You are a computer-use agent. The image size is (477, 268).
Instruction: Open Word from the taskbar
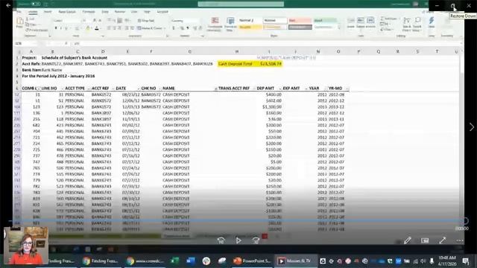(x=191, y=261)
